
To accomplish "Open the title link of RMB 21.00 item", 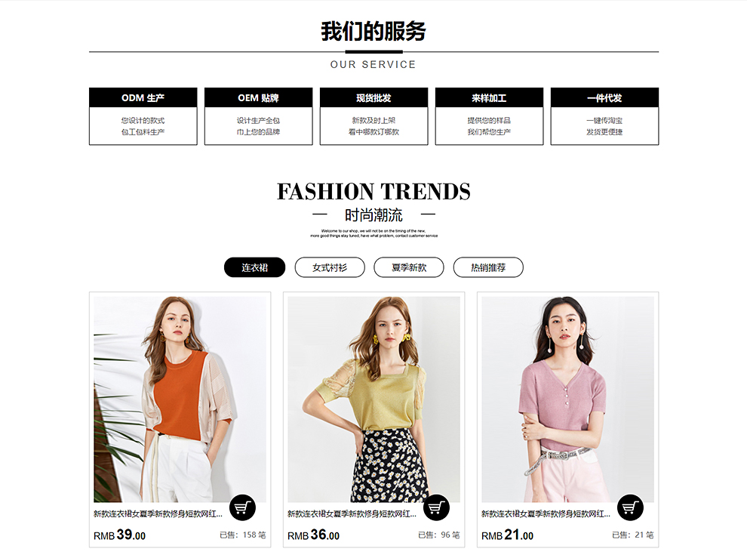I will point(546,514).
